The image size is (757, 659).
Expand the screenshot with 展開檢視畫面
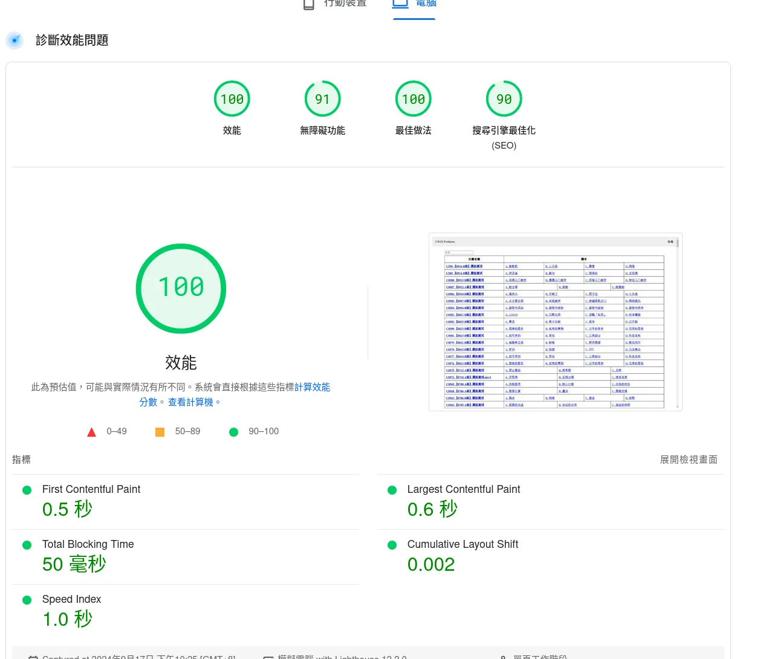(689, 460)
